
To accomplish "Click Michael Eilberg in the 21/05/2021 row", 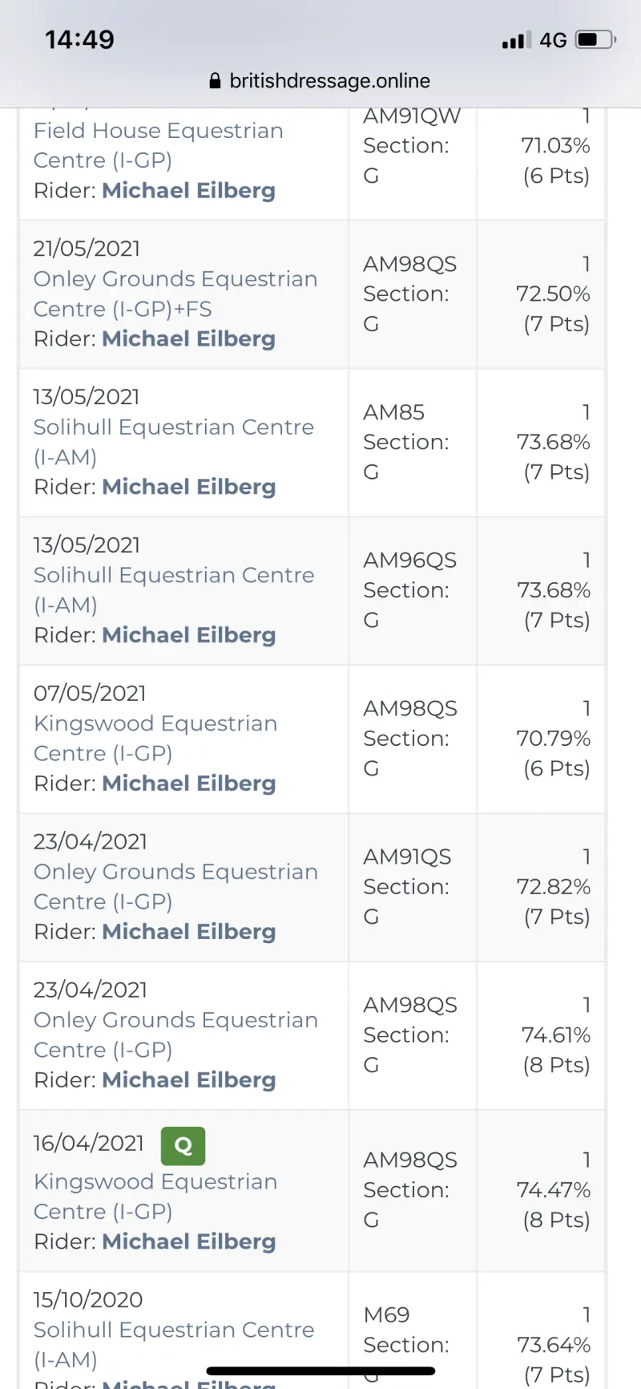I will click(188, 339).
